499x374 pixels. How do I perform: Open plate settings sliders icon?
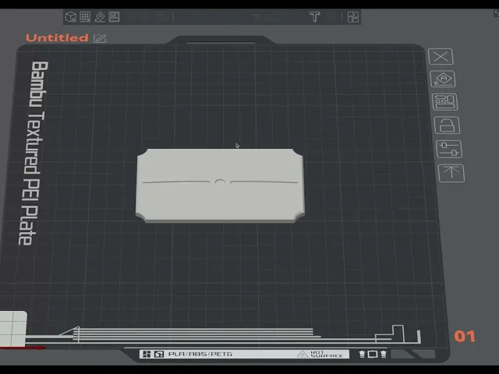click(449, 149)
